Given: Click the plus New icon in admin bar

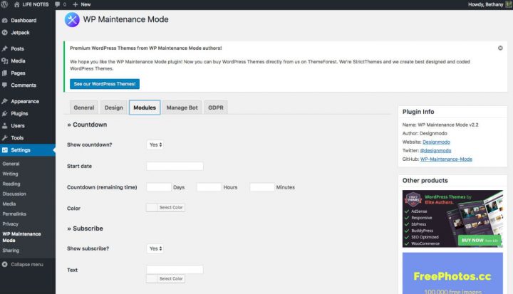Looking at the screenshot, I should [76, 4].
